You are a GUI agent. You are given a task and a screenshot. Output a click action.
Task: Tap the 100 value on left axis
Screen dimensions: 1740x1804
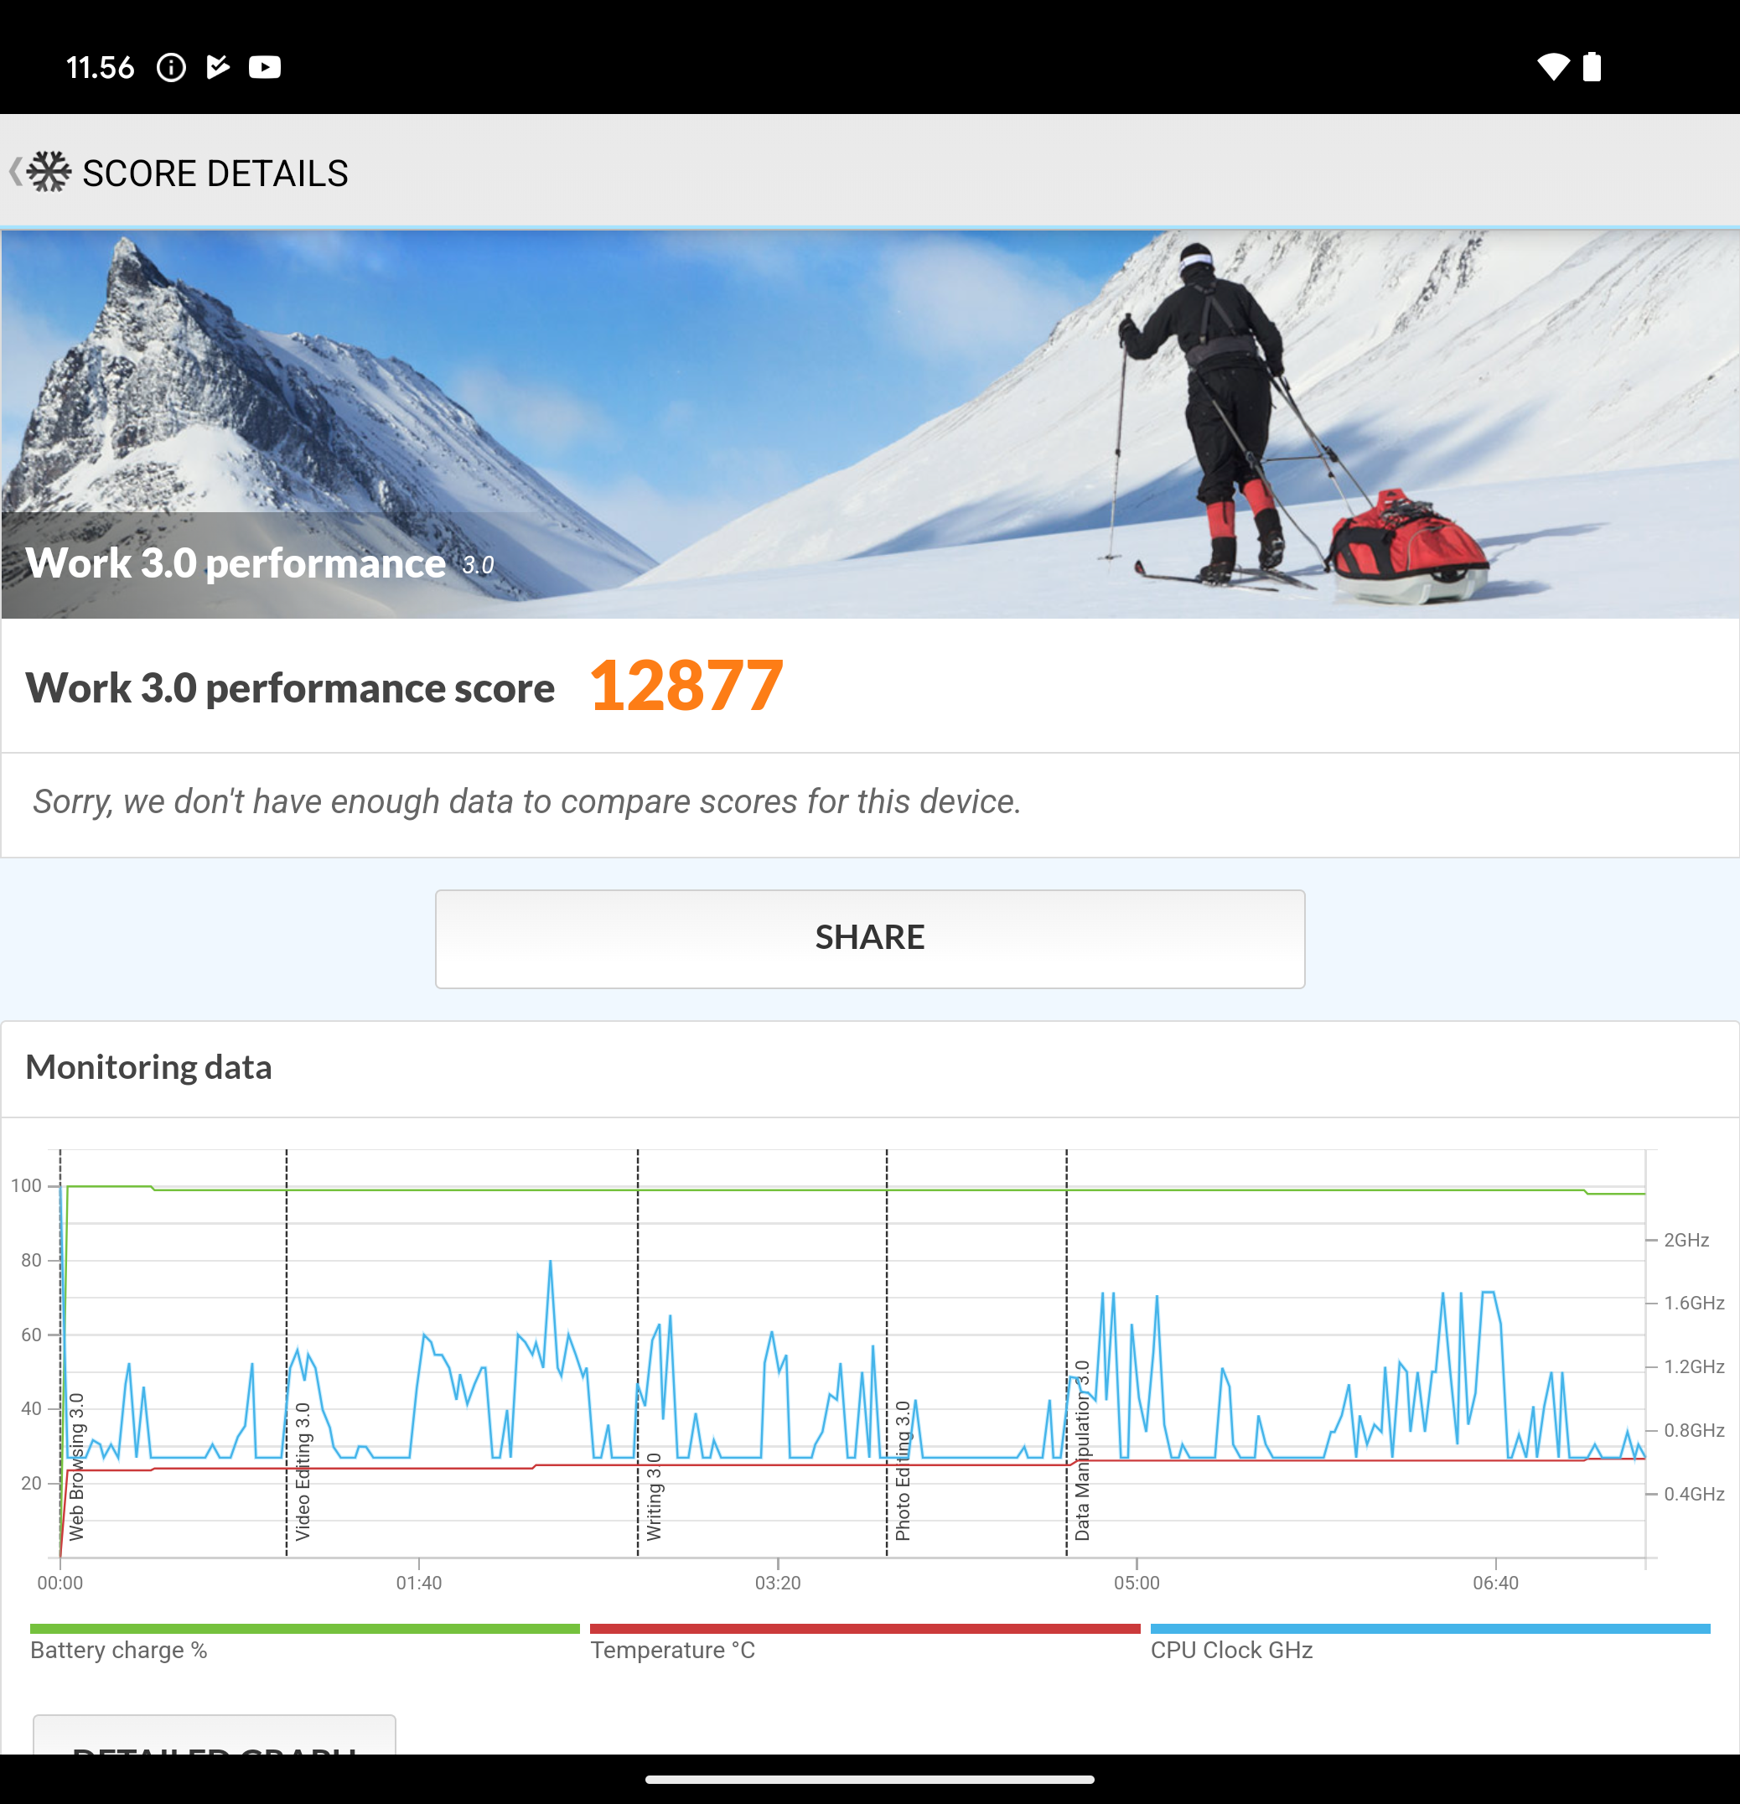pos(26,1185)
